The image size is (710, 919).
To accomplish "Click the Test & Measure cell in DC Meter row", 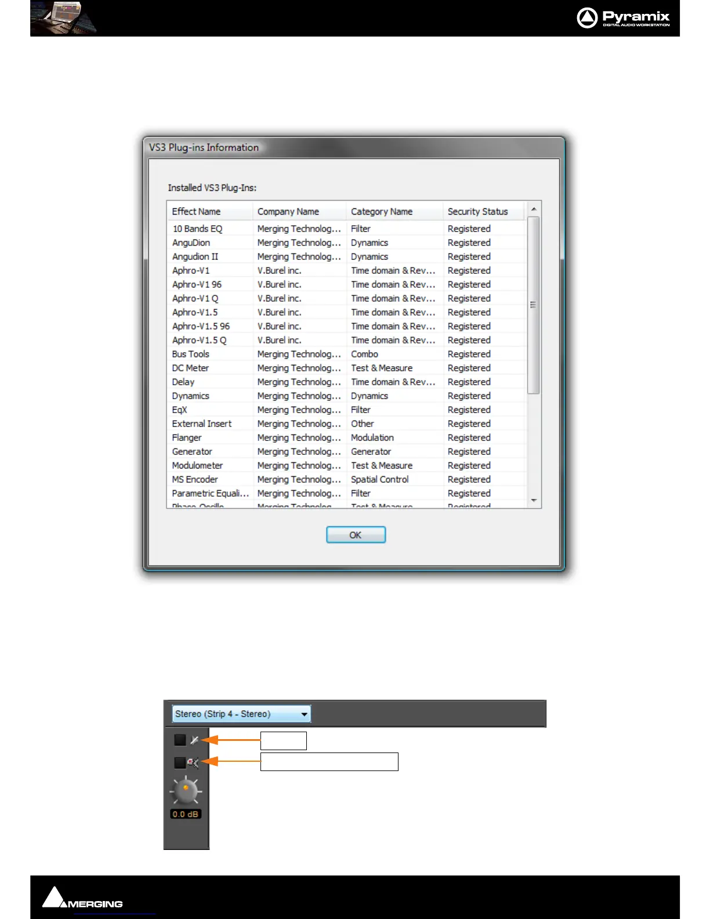I will [x=382, y=368].
